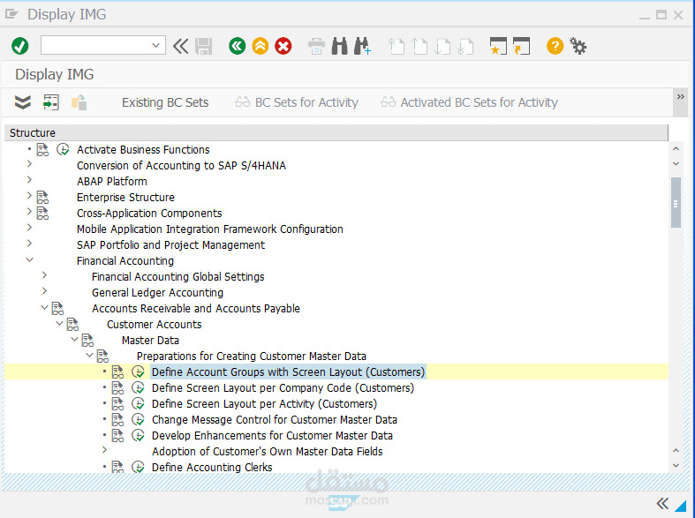Execute Define Screen Layout per Activity

[x=139, y=404]
